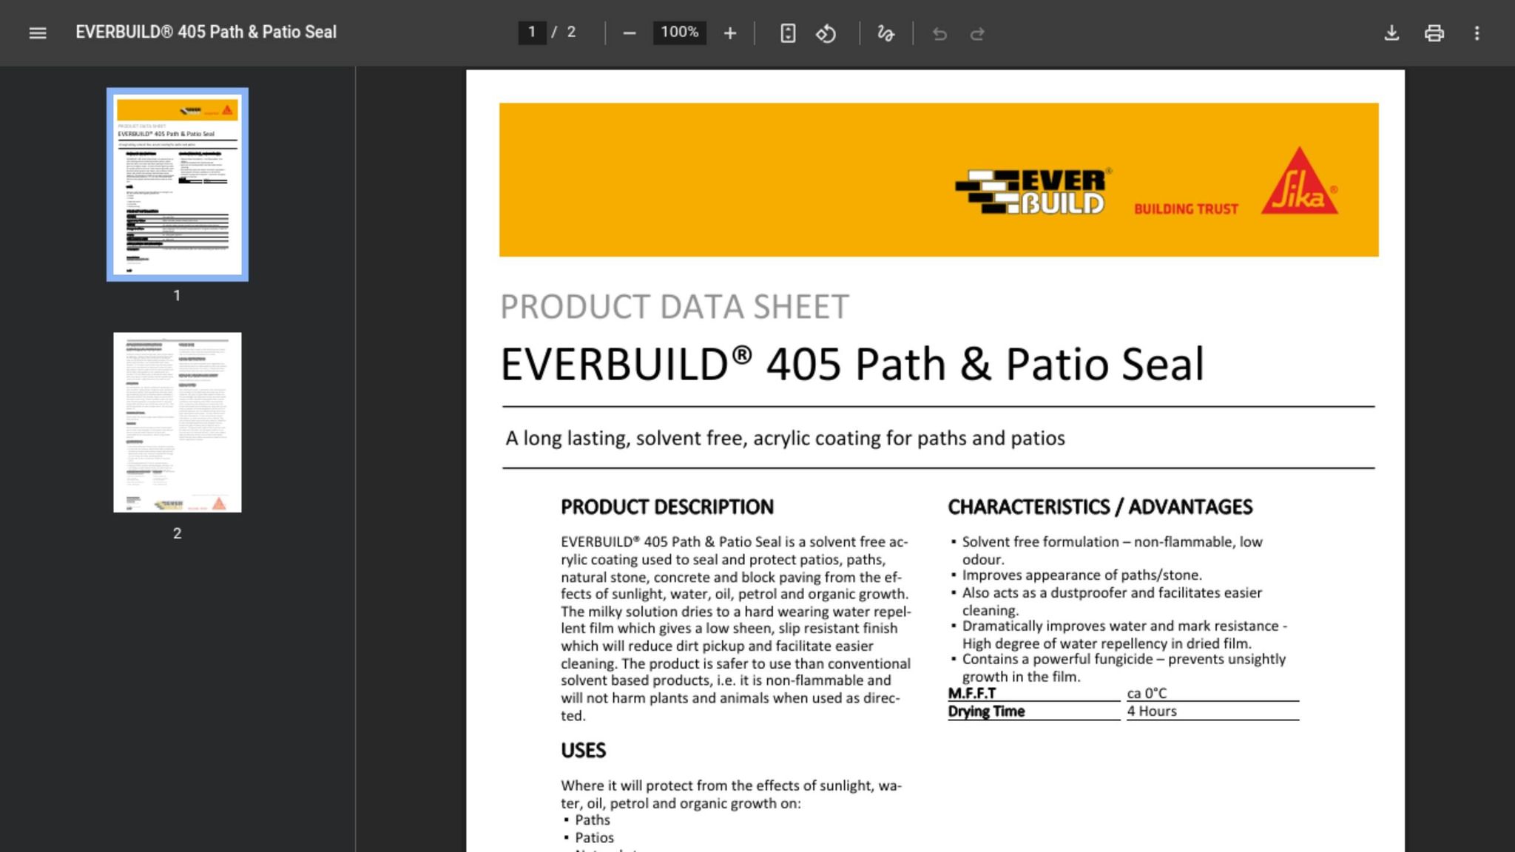This screenshot has height=852, width=1515.
Task: Click the Sika triangle logo
Action: pos(1300,181)
